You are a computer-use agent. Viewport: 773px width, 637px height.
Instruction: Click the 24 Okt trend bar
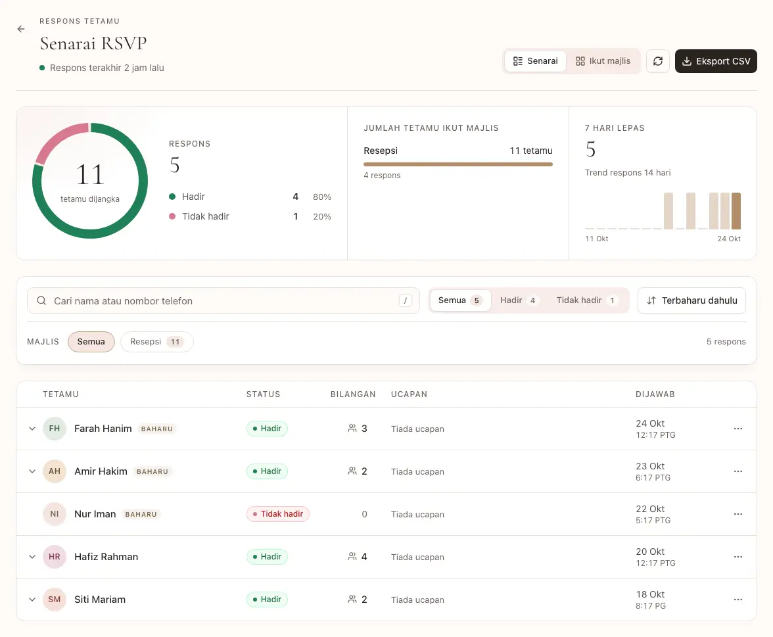pyautogui.click(x=736, y=211)
